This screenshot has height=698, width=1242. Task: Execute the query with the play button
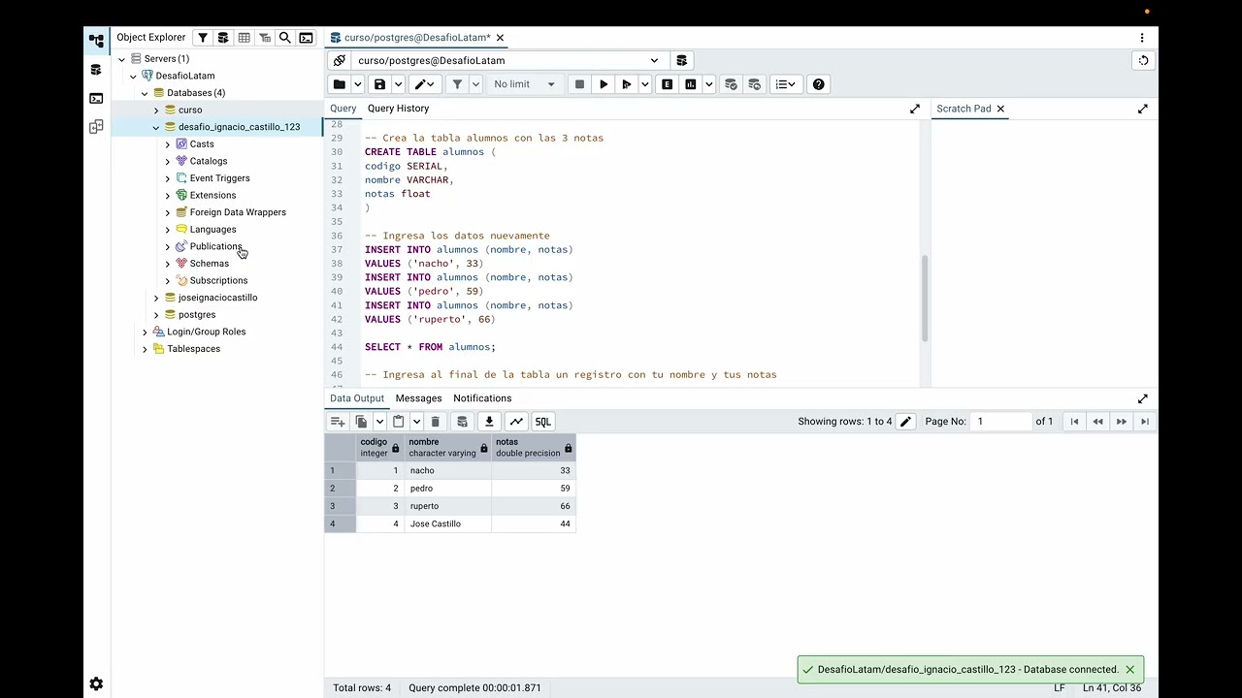[604, 84]
